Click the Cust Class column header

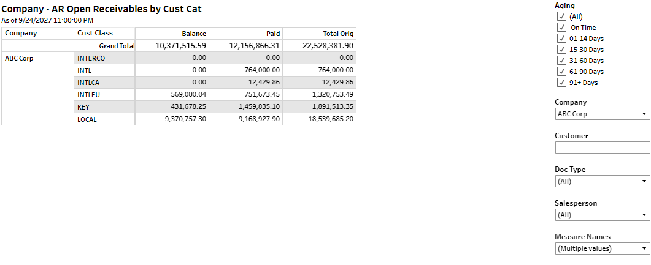point(95,33)
